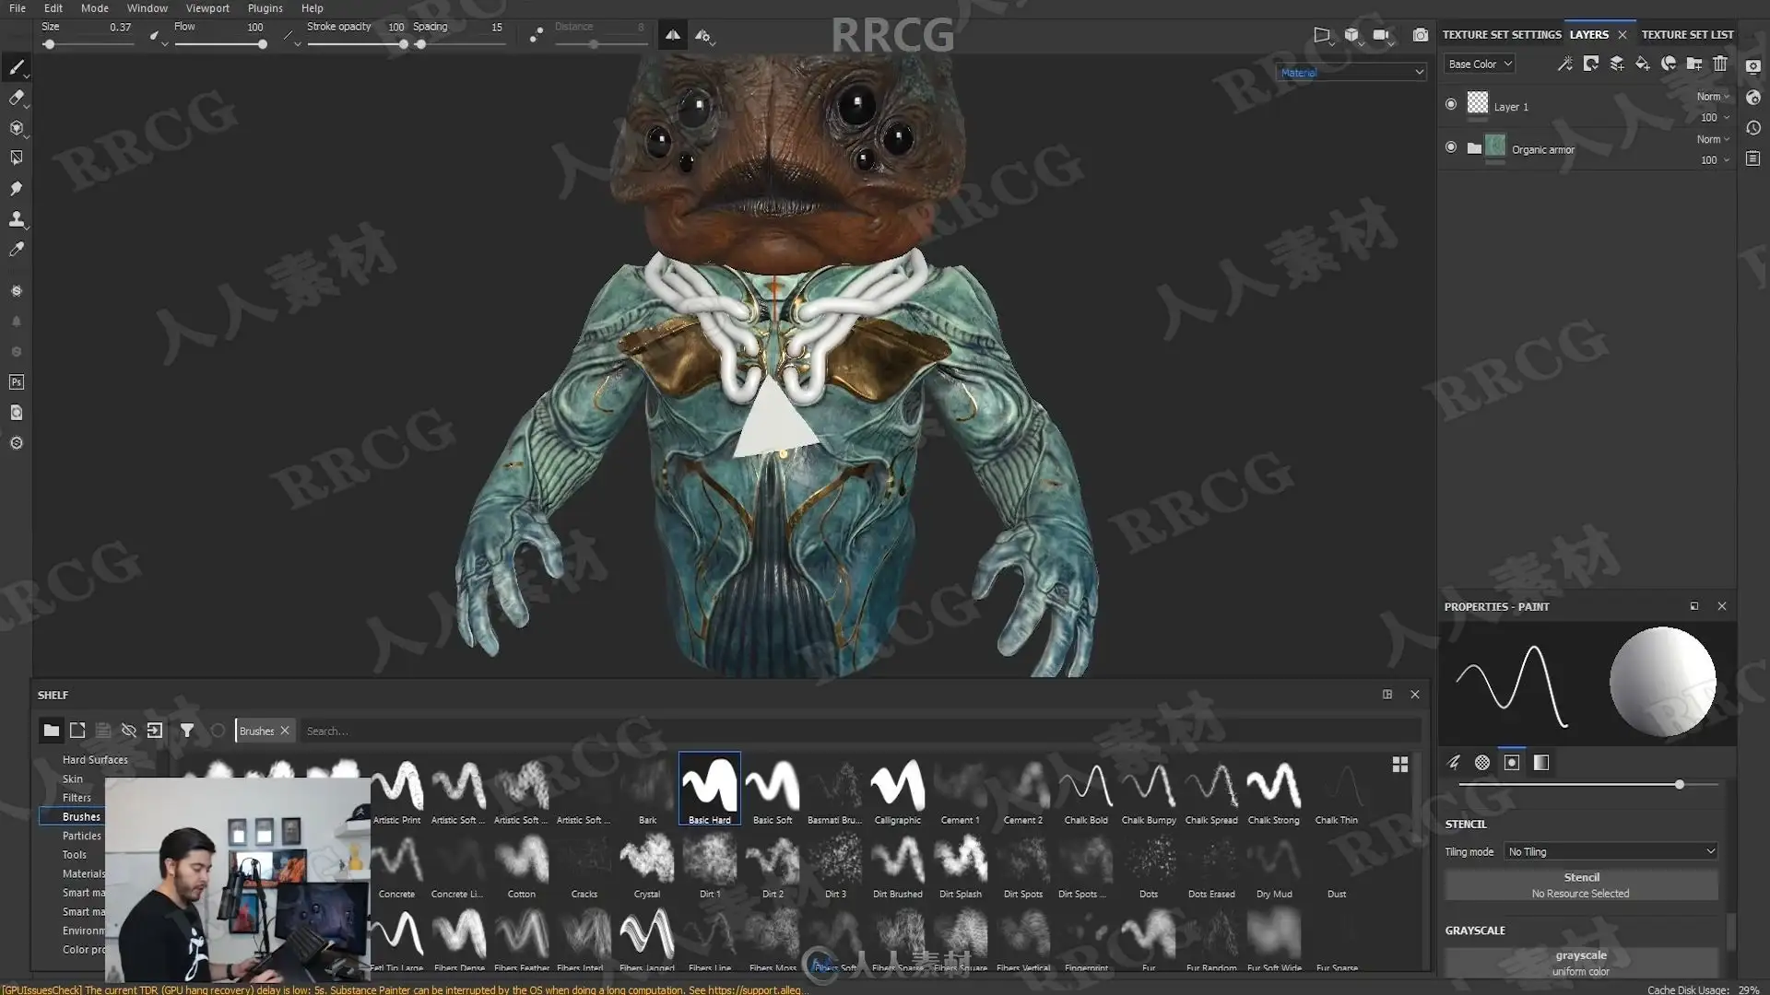The image size is (1770, 995).
Task: Open the Alpha properties tab icon
Action: pos(1482,763)
